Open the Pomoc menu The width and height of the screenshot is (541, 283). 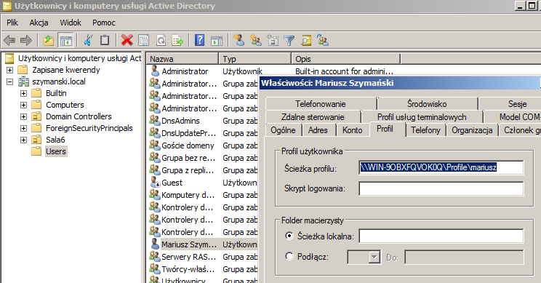[x=103, y=23]
